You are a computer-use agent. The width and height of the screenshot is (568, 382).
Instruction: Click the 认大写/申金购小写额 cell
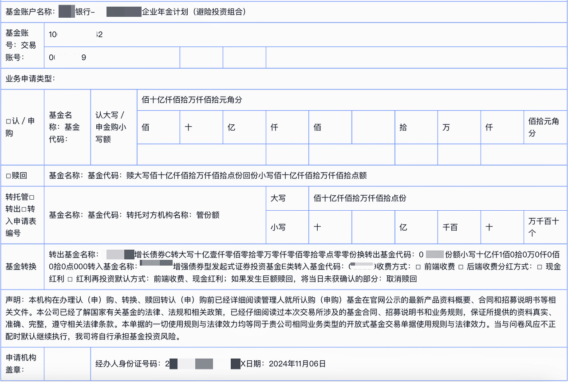click(x=113, y=127)
